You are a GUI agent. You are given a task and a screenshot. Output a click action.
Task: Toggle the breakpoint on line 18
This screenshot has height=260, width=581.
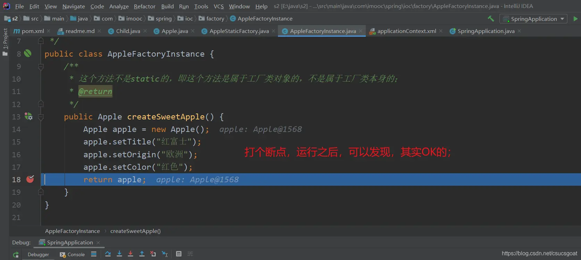30,179
